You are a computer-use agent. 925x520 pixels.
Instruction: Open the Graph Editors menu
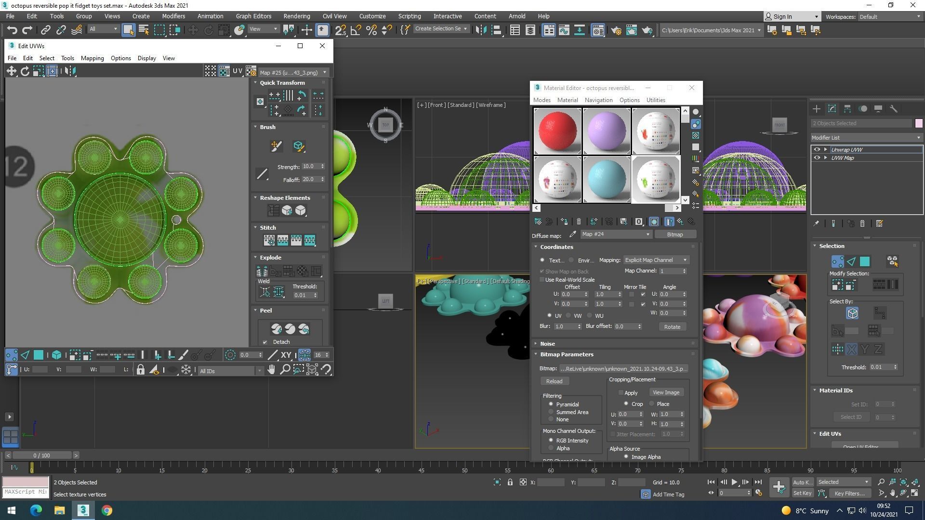253,16
